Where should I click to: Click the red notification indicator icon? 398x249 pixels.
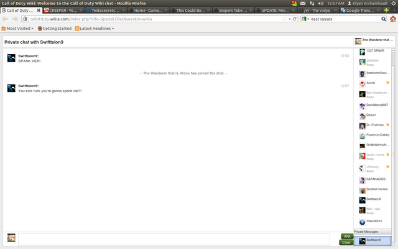coord(294,3)
